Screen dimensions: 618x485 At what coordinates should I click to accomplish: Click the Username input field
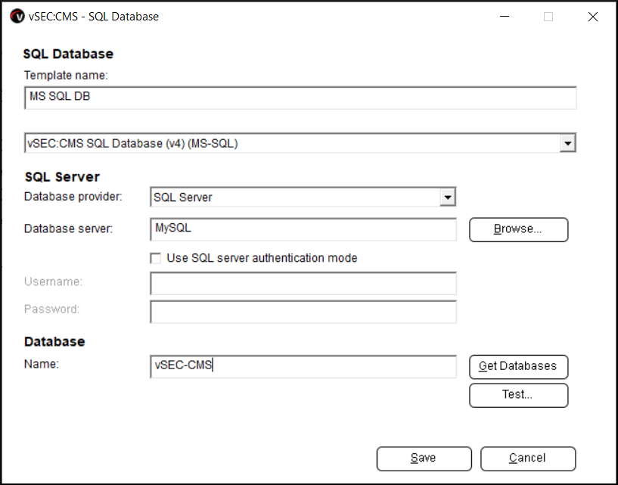(x=303, y=283)
